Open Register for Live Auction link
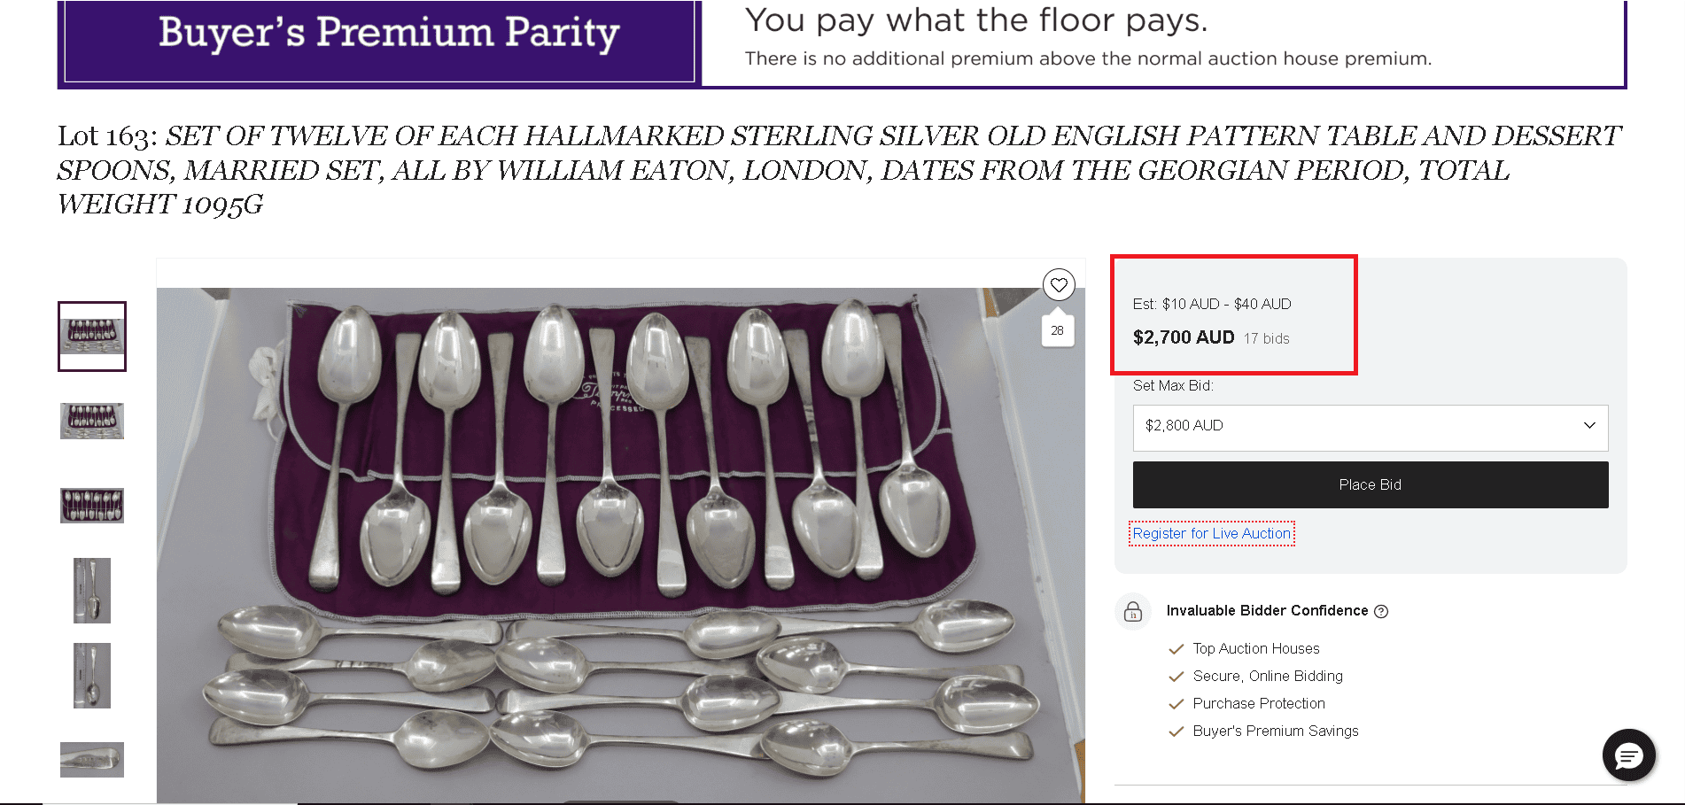Screen dimensions: 1685x805 pos(1212,533)
